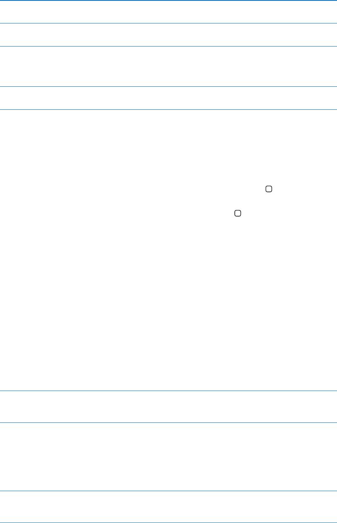Click the empty row just below the tallest row
The width and height of the screenshot is (337, 523).
tap(168, 407)
